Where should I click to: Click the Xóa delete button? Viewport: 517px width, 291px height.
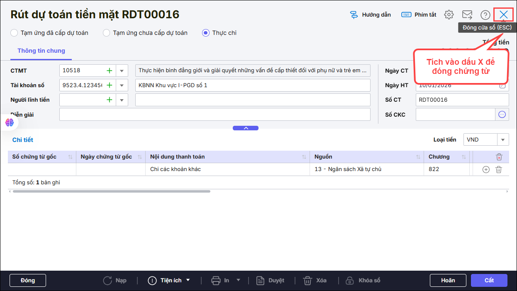[315, 280]
